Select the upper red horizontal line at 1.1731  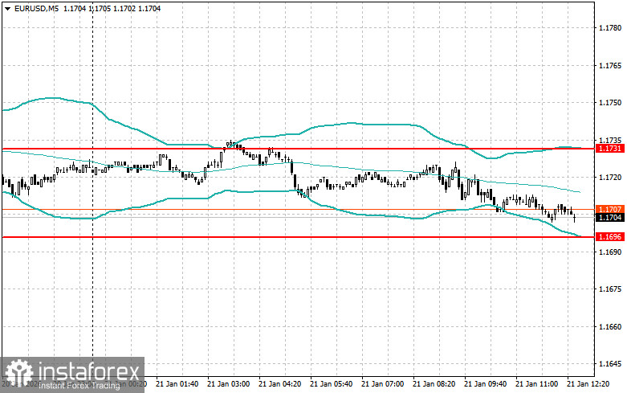pos(298,149)
